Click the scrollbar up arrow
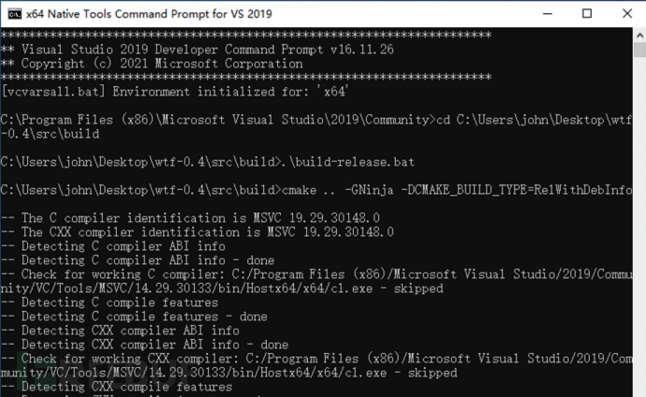This screenshot has width=646, height=397. (638, 36)
